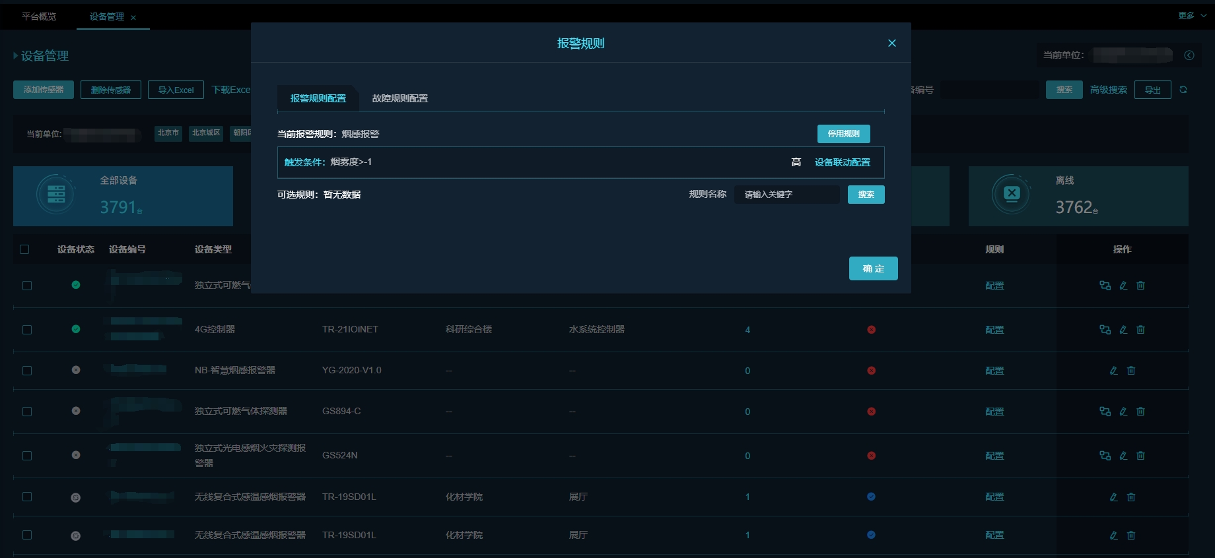
Task: Click the grey offline status icon in the NB-智慧烟感报警器 row
Action: (x=76, y=370)
